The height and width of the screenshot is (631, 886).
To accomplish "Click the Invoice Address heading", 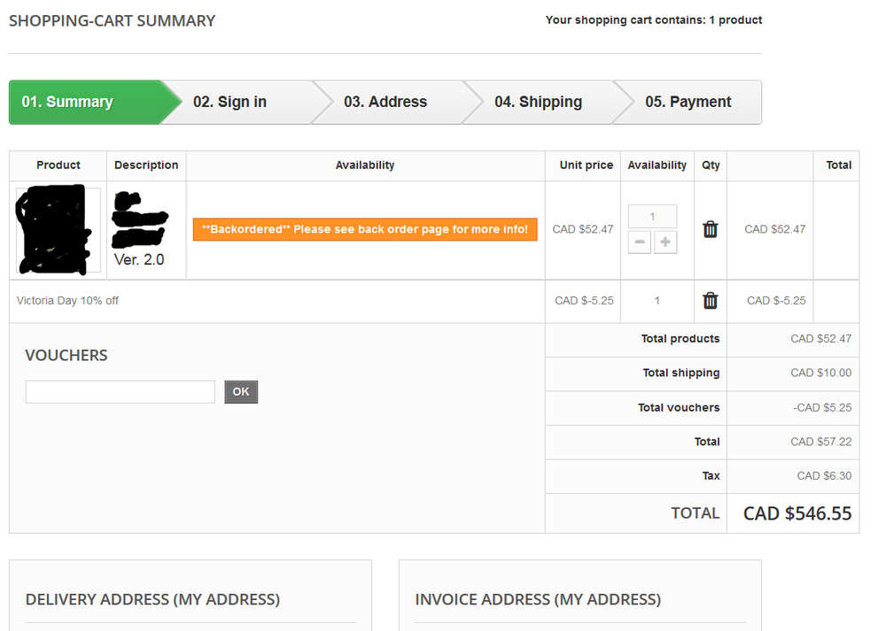I will [538, 600].
